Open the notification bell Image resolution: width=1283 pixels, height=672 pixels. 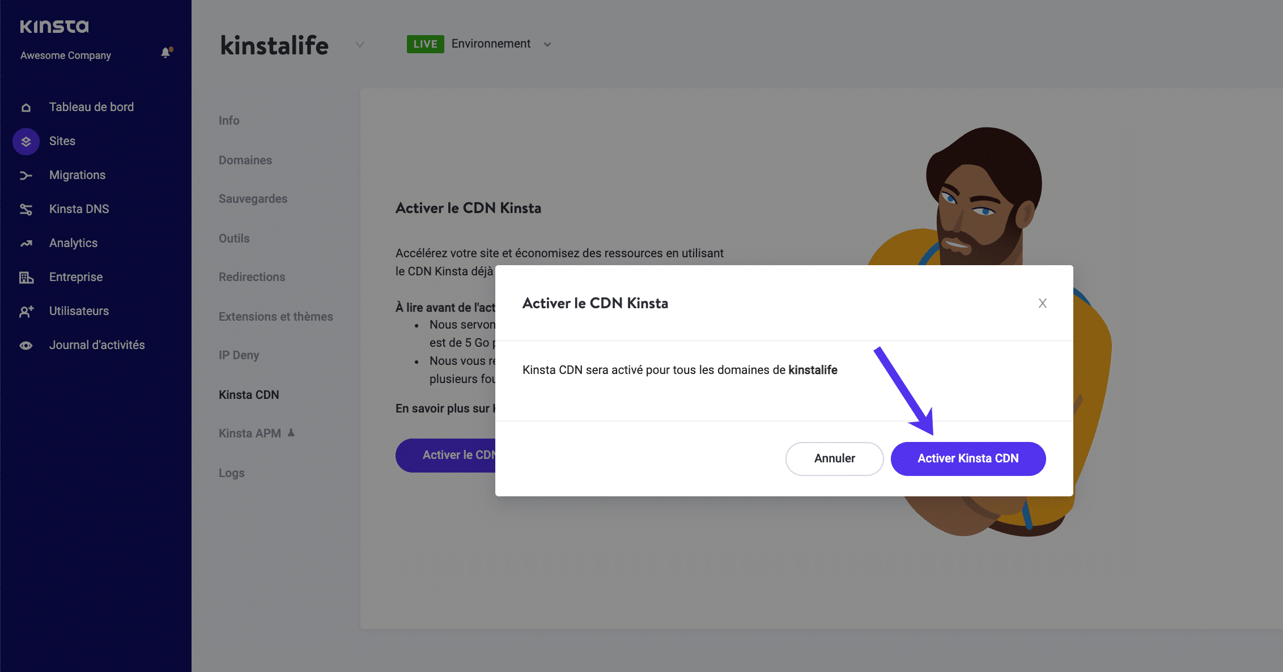pos(165,53)
